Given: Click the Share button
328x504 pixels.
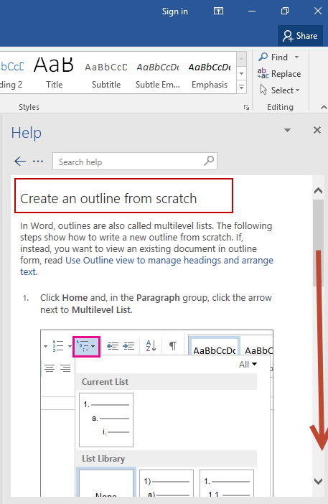Looking at the screenshot, I should click(300, 36).
